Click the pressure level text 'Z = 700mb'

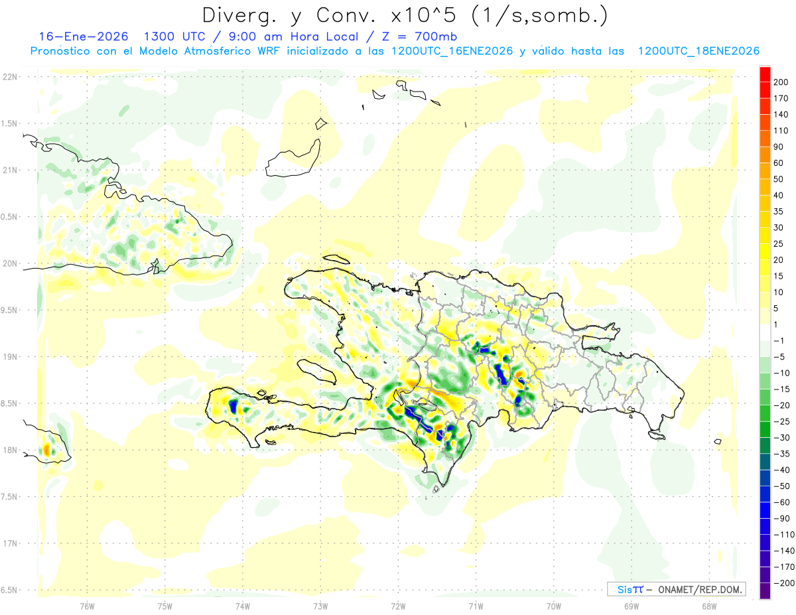pyautogui.click(x=420, y=36)
